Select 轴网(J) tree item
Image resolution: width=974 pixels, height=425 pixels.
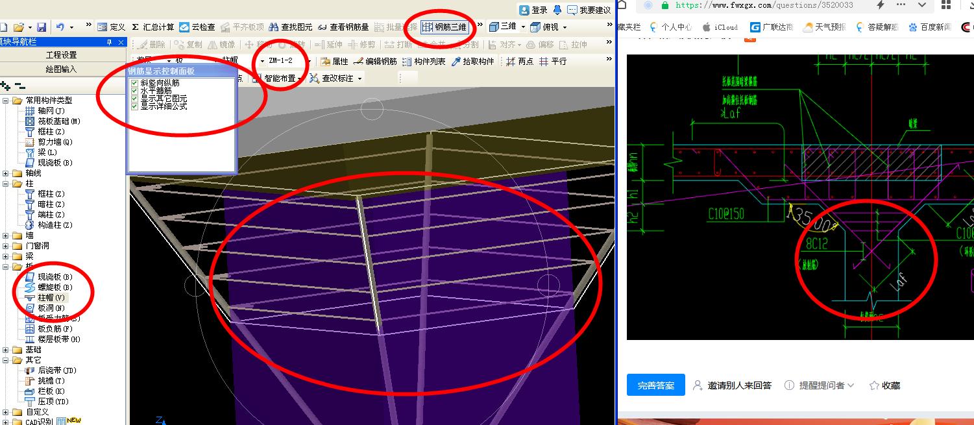[x=45, y=111]
